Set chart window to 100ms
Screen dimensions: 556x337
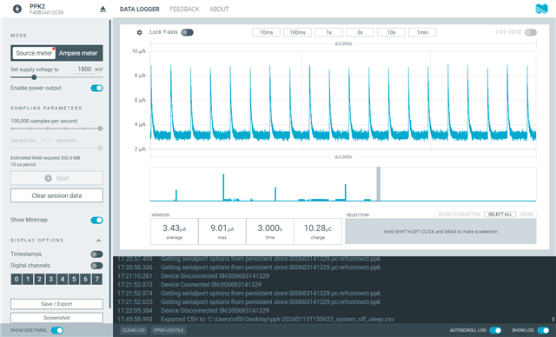(297, 33)
